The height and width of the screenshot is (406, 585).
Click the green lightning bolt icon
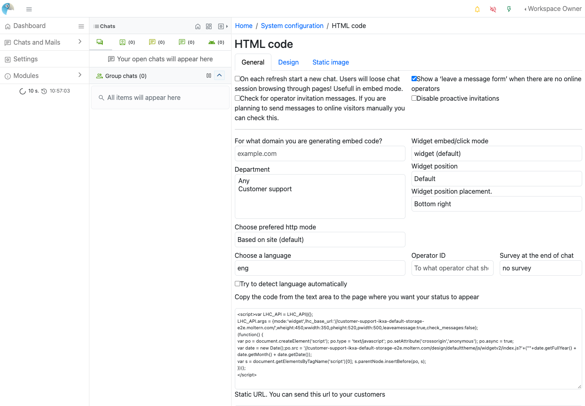(x=509, y=9)
